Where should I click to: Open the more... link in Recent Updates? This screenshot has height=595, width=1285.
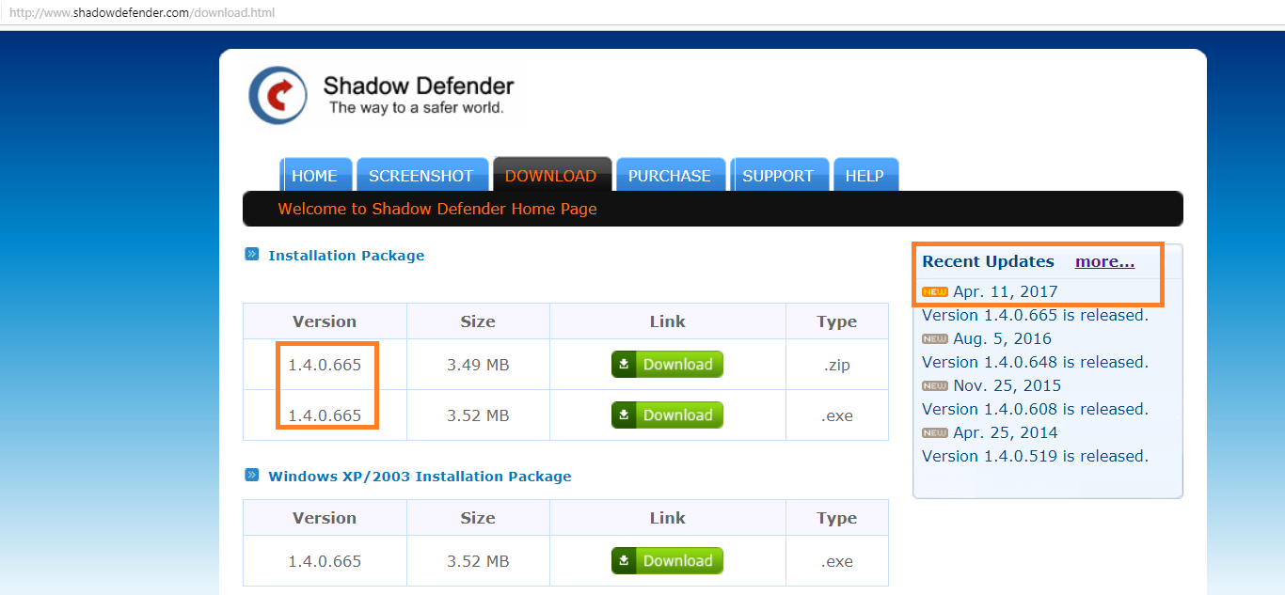tap(1105, 261)
